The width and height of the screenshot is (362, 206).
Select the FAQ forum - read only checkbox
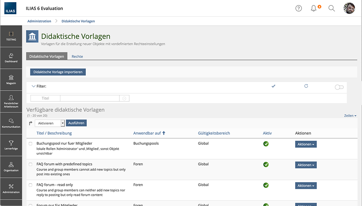[30, 185]
